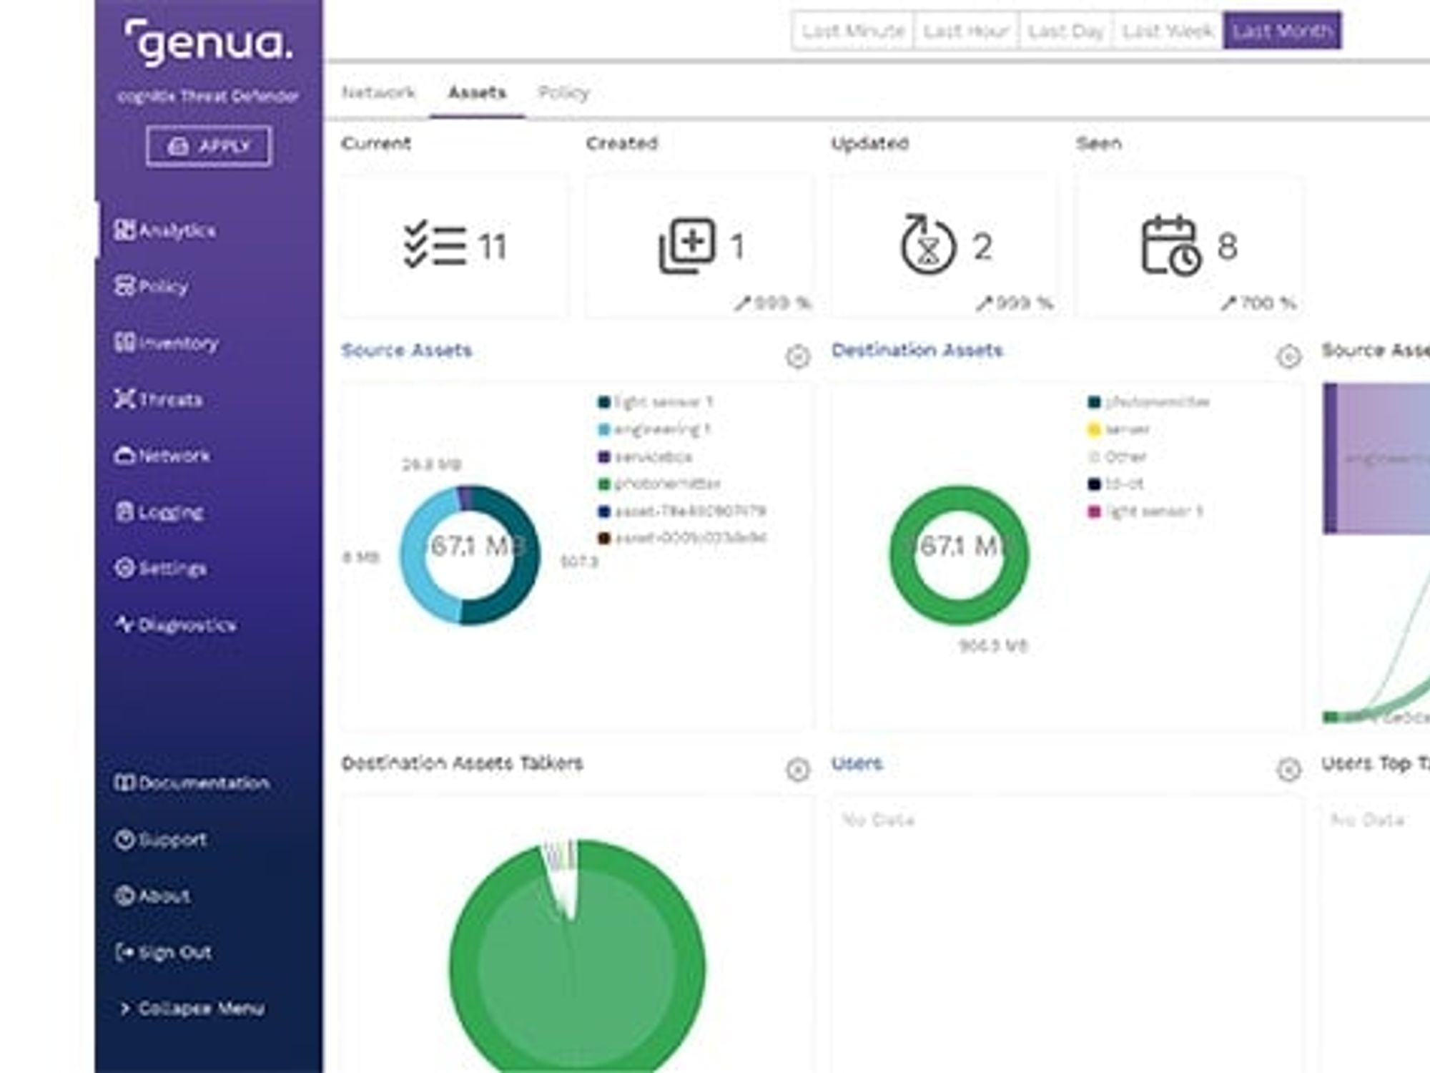Select the Last Minute time range

click(x=853, y=31)
